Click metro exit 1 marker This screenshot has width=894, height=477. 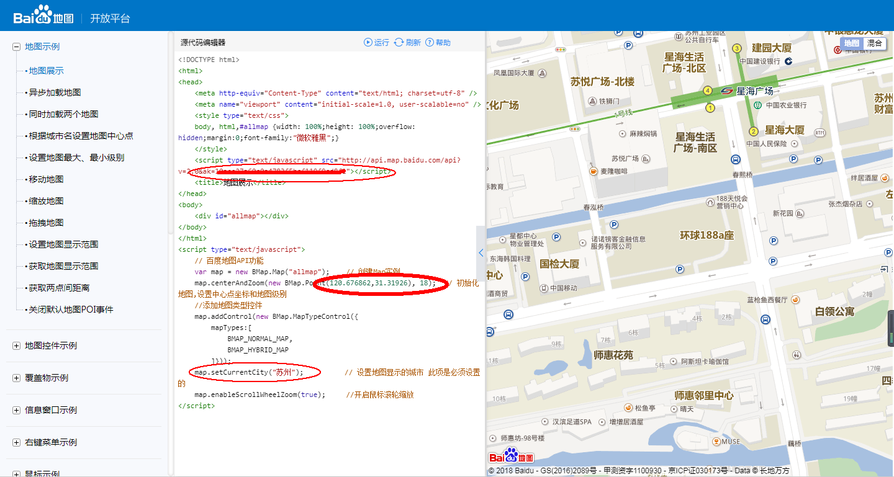711,108
